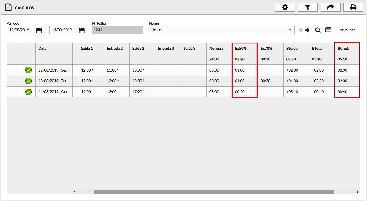Click the Ex50% column header

(241, 49)
